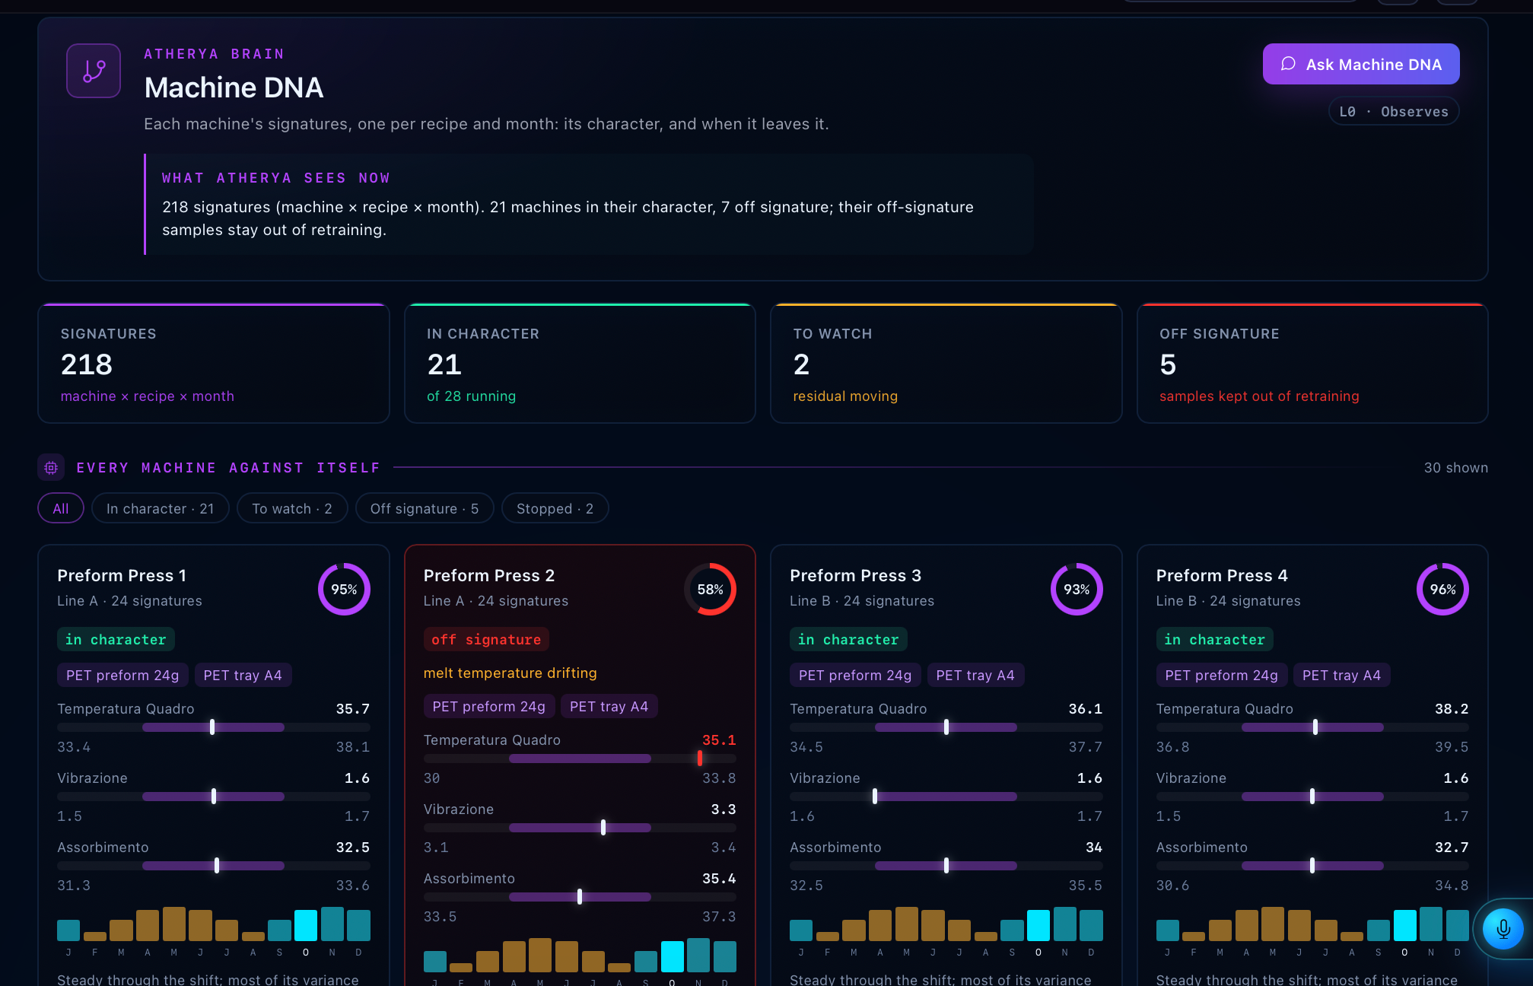The height and width of the screenshot is (986, 1533).
Task: Click the 96% ring on Preform Press 4
Action: pyautogui.click(x=1442, y=589)
